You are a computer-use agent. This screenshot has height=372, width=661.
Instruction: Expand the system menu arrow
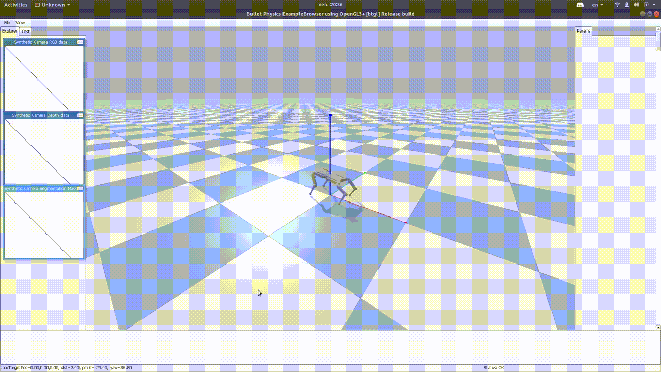tap(655, 5)
